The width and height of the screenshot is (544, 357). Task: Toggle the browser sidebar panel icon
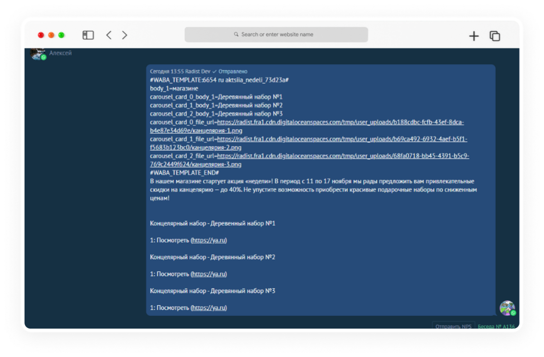click(x=88, y=35)
